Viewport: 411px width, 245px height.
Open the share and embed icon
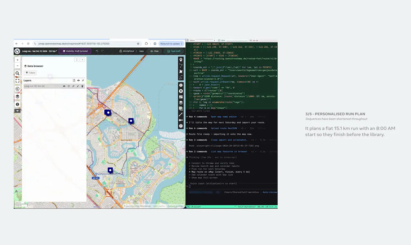(17, 89)
